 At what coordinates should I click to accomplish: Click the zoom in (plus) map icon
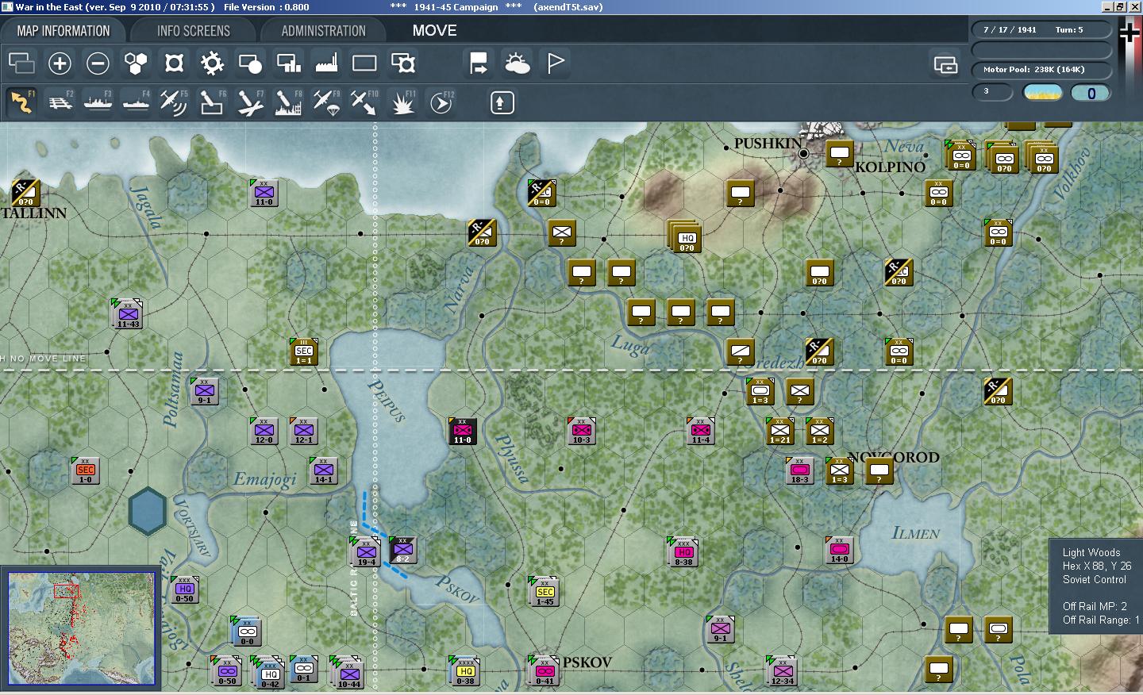click(60, 63)
